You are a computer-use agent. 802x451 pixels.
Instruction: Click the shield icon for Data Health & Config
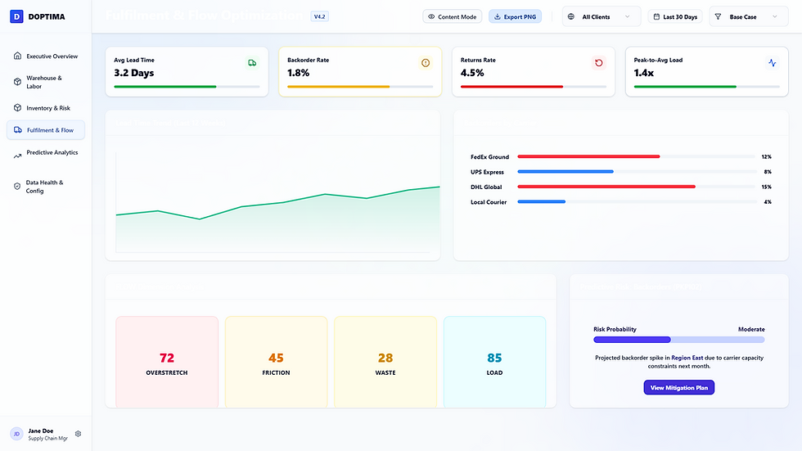17,187
